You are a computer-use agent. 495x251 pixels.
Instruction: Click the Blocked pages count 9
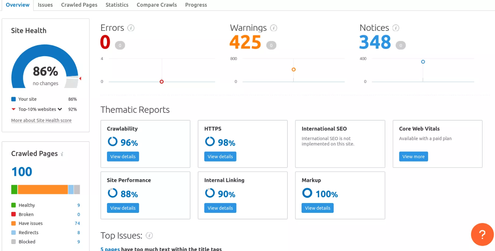tap(79, 242)
